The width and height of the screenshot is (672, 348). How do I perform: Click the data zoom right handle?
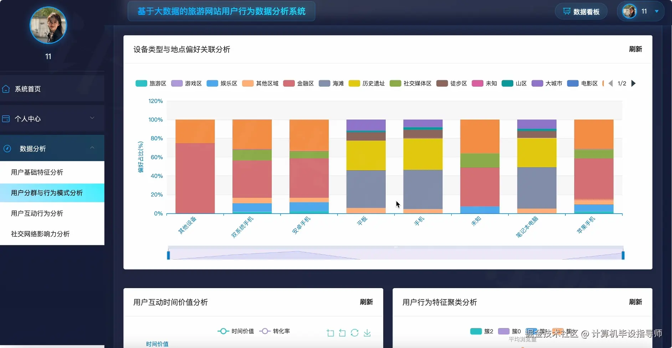pos(623,255)
